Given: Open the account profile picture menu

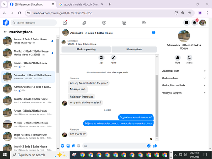Looking at the screenshot, I should (202, 22).
